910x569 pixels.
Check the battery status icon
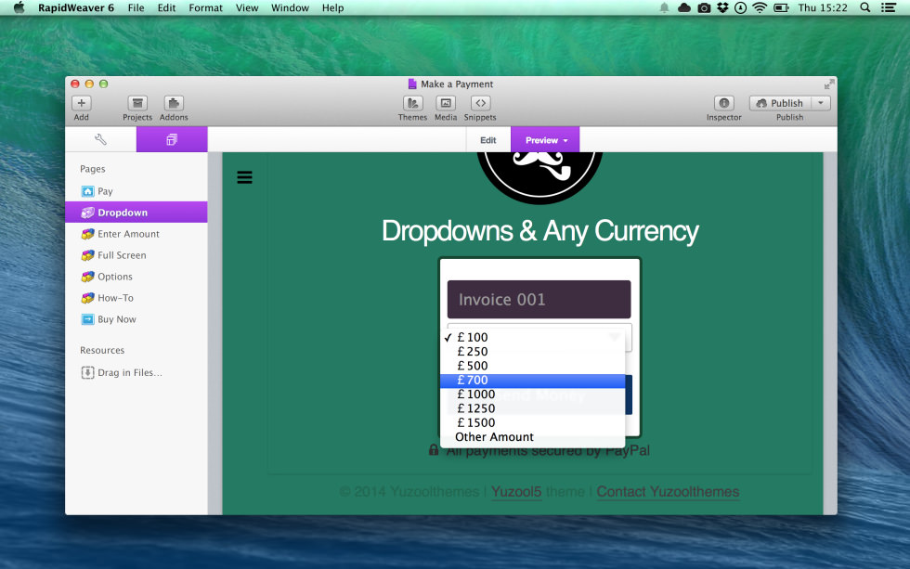[781, 7]
